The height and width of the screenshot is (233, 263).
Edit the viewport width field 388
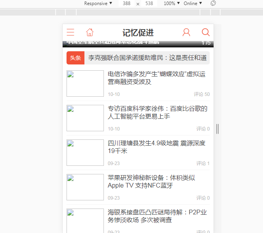pyautogui.click(x=126, y=3)
